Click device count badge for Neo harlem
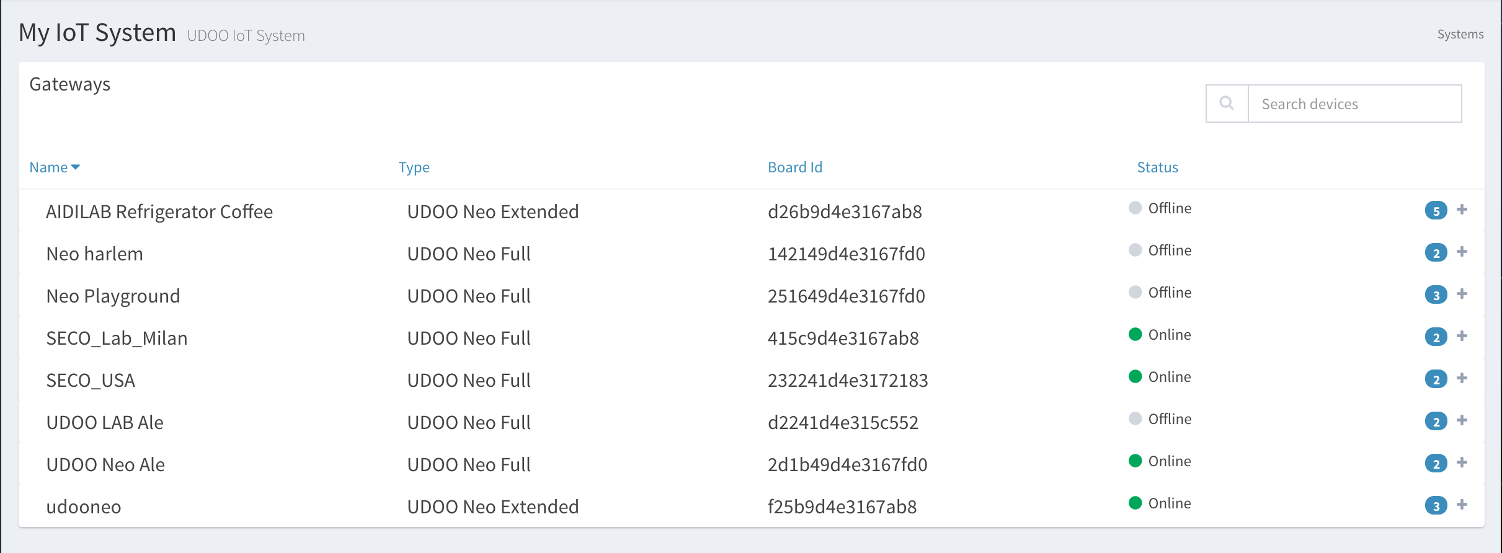The height and width of the screenshot is (553, 1502). (1436, 253)
